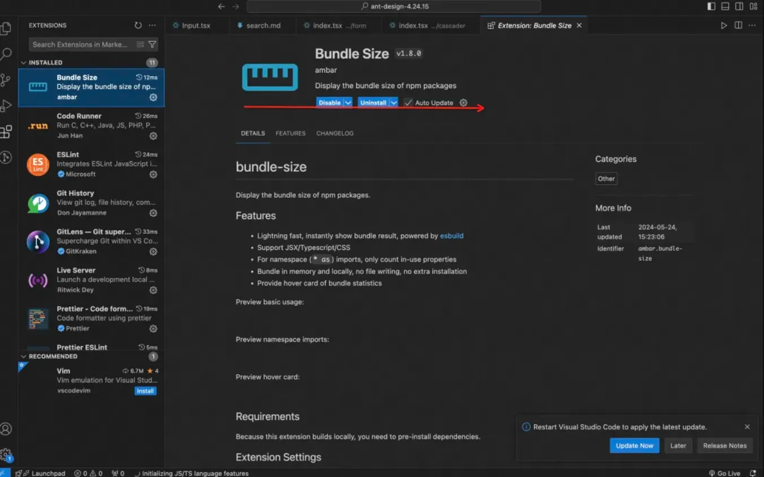Toggle the bottom panel layout icon

click(x=726, y=6)
